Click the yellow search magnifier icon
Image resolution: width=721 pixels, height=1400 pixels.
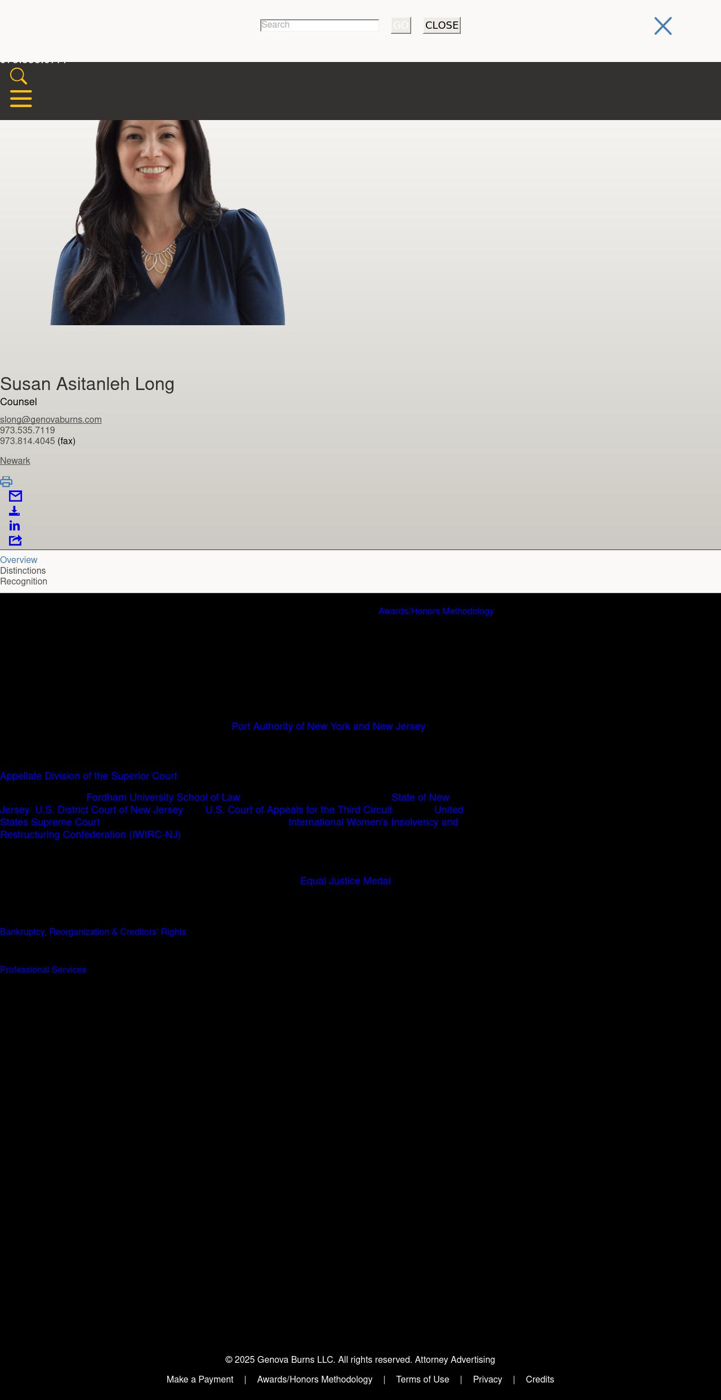tap(19, 76)
